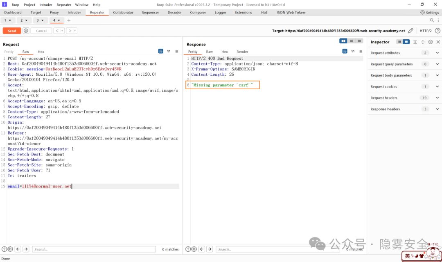The width and height of the screenshot is (442, 262).
Task: Switch Inspector to side panel layout
Action: click(406, 42)
